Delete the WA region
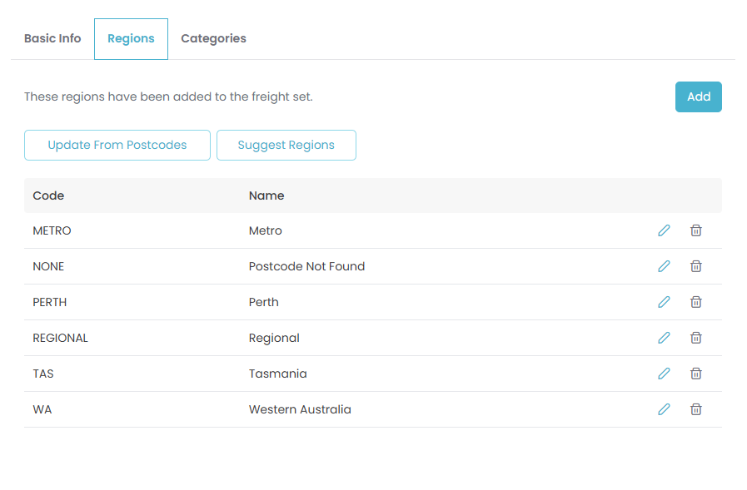The height and width of the screenshot is (490, 747). tap(696, 409)
